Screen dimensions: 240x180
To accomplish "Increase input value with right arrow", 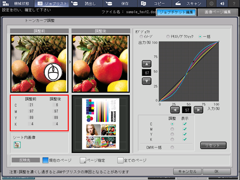I will pos(198,110).
